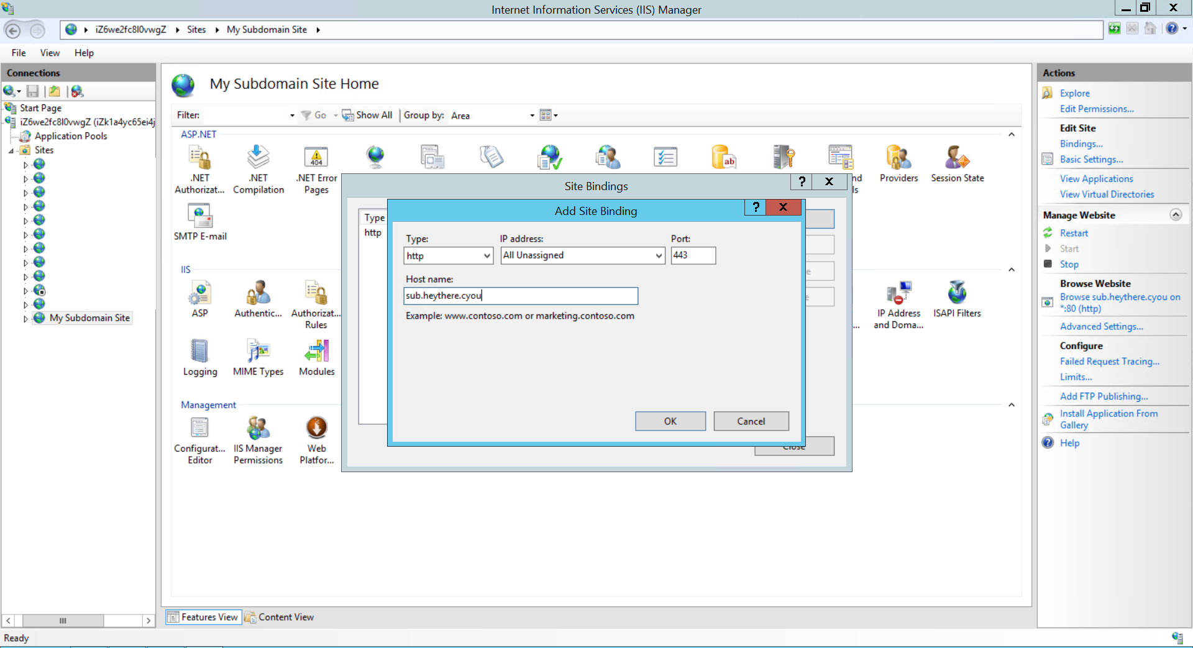Click Restart under Manage Website
Viewport: 1193px width, 648px height.
coord(1074,234)
